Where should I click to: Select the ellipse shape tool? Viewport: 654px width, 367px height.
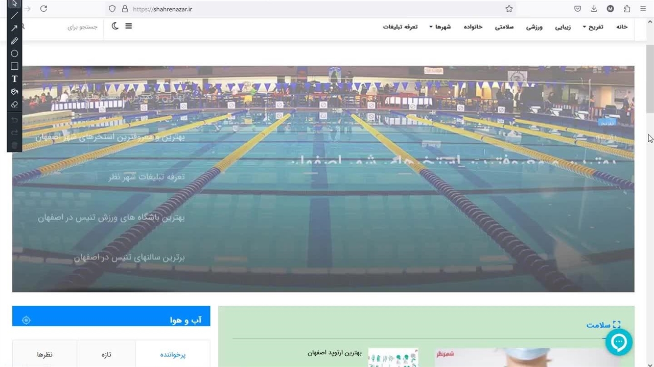[x=14, y=54]
